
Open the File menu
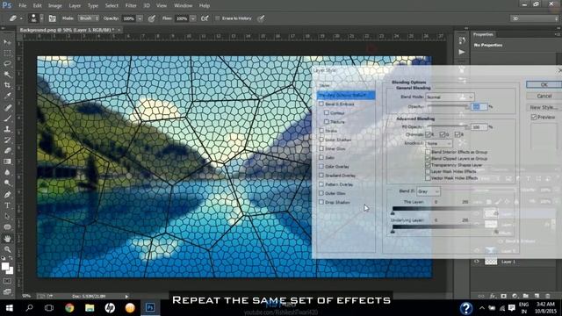coord(22,5)
